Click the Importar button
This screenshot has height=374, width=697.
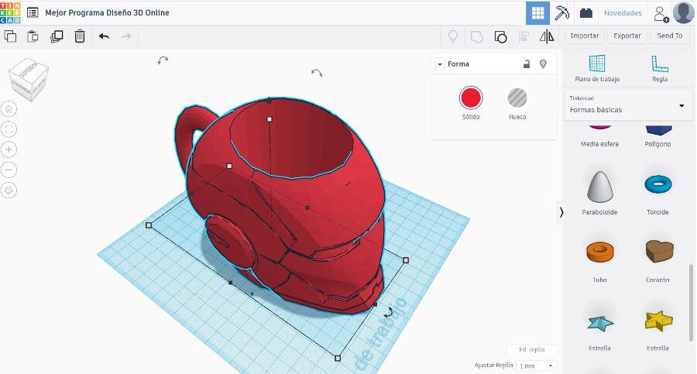tap(584, 36)
